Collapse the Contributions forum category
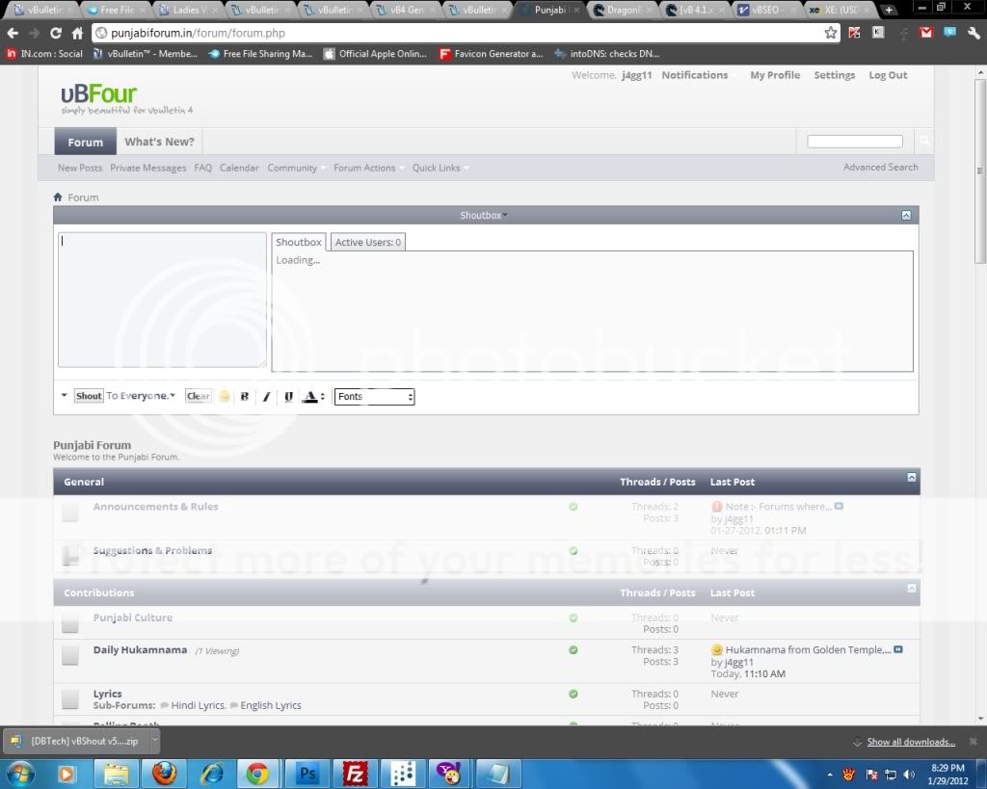 (912, 589)
